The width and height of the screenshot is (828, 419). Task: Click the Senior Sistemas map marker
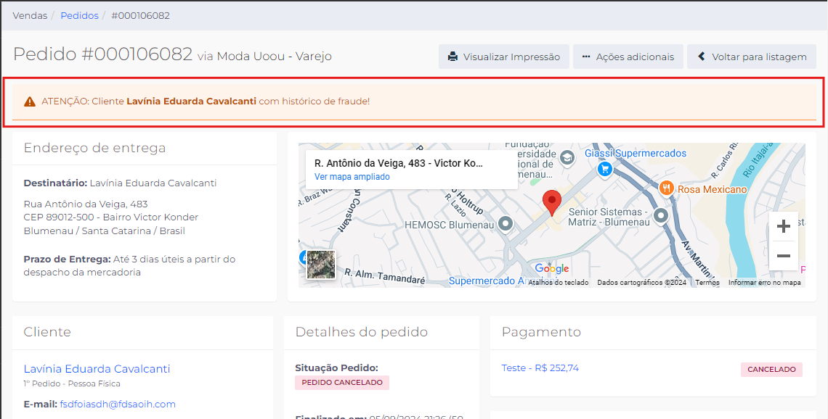[661, 215]
